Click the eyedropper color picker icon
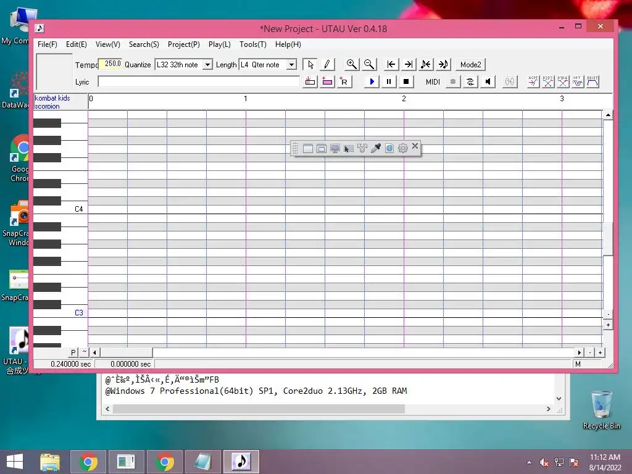The height and width of the screenshot is (474, 632). [x=376, y=148]
